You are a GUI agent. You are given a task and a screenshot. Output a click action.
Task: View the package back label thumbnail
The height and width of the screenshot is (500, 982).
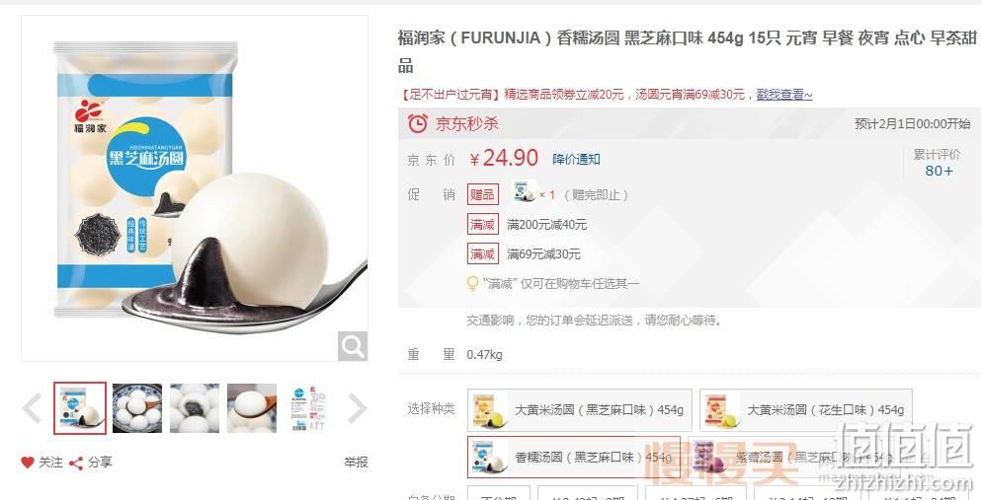pyautogui.click(x=309, y=408)
